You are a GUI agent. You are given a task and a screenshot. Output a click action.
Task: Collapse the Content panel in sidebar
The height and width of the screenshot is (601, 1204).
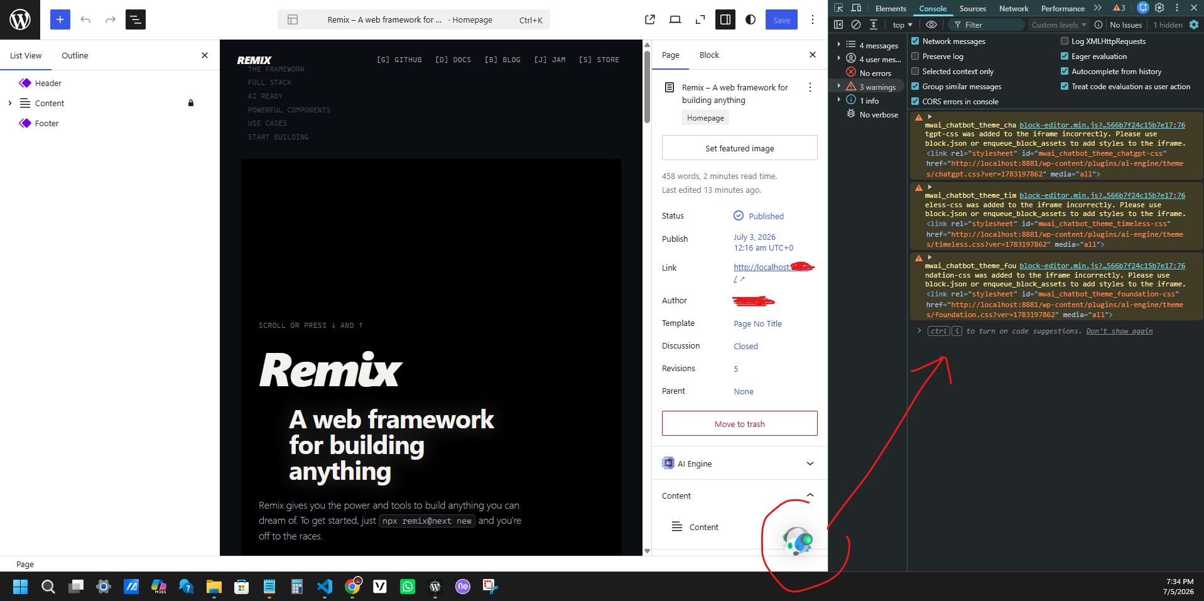740,495
